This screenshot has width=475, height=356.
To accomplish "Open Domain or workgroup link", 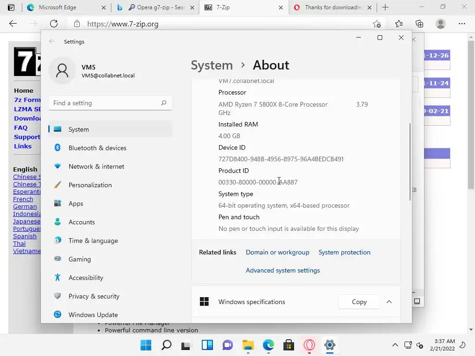I will coord(277,252).
